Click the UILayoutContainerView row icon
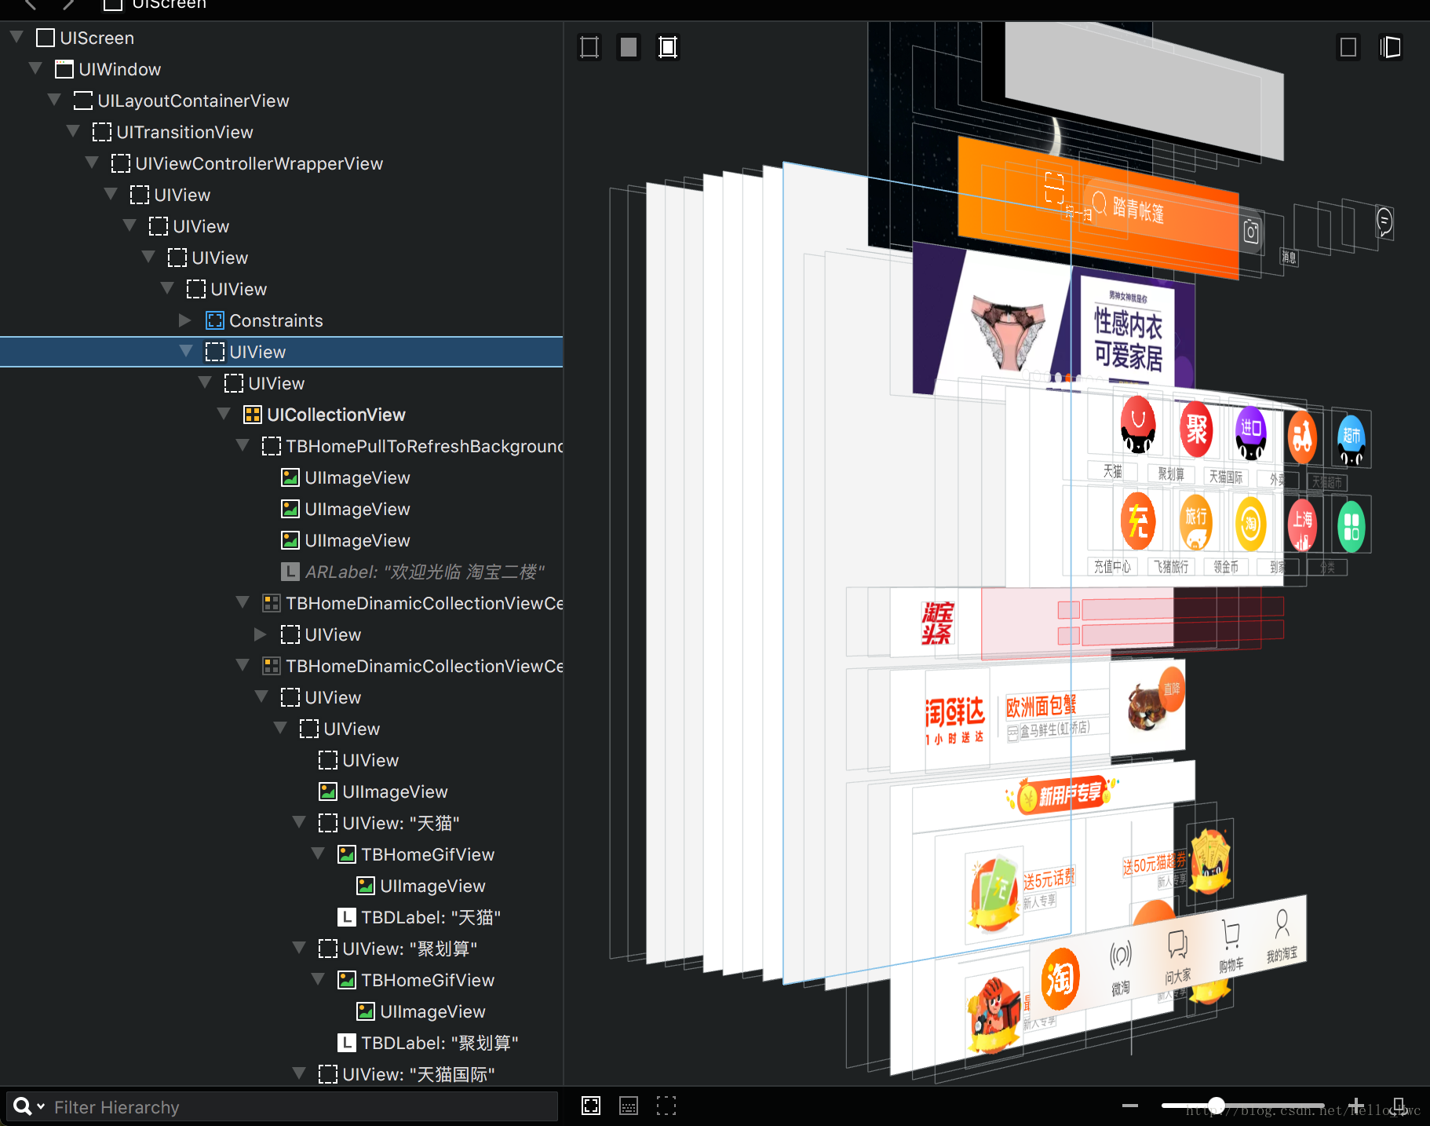The image size is (1430, 1126). [83, 101]
